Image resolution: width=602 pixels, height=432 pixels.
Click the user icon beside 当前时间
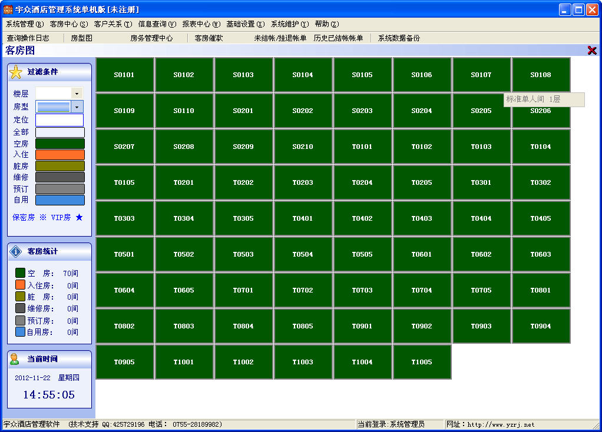click(15, 359)
